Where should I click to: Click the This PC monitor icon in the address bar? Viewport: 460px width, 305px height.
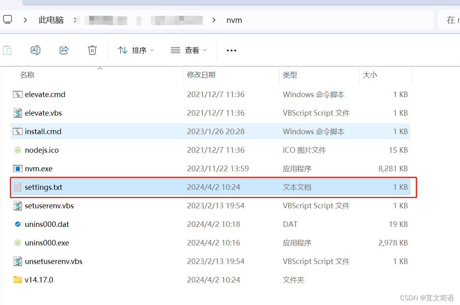click(x=7, y=20)
